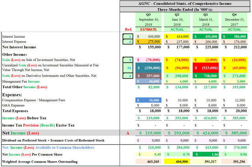Click 'Gain (Loss) on Sale of Investment Securities' label
The height and width of the screenshot is (167, 252).
pyautogui.click(x=39, y=60)
